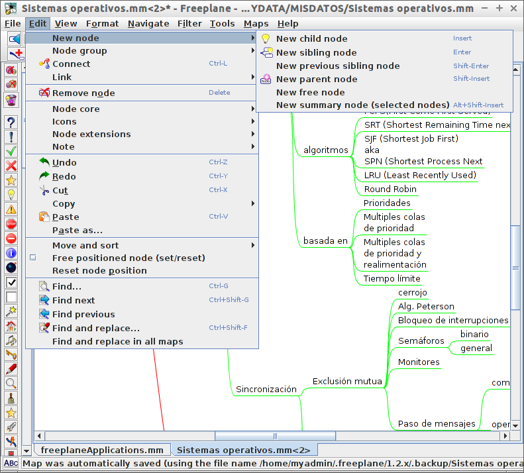Click the vertical scrollbar thumb at right

click(515, 268)
